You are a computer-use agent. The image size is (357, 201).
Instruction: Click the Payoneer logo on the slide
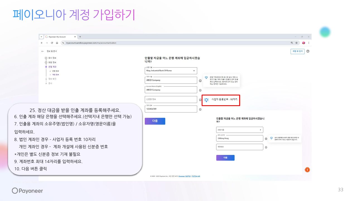pos(27,191)
